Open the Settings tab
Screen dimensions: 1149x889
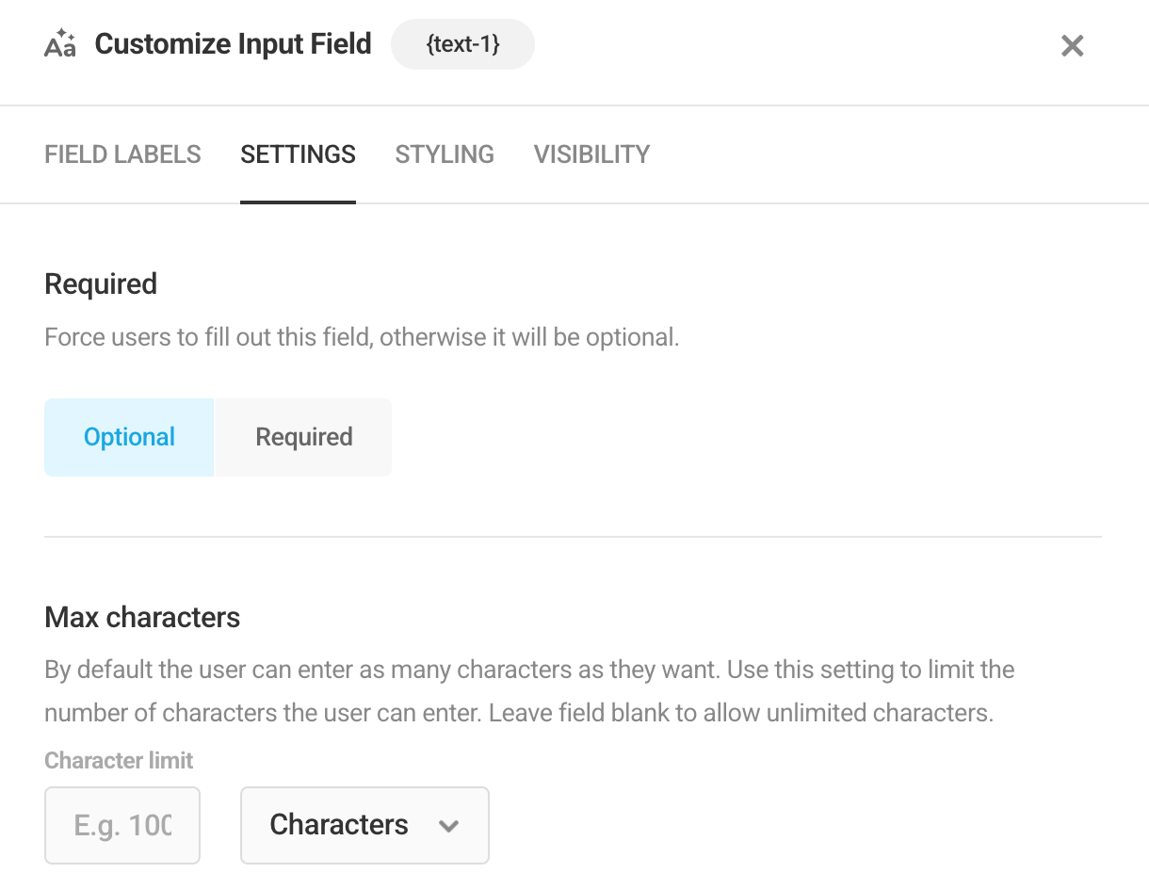[298, 154]
